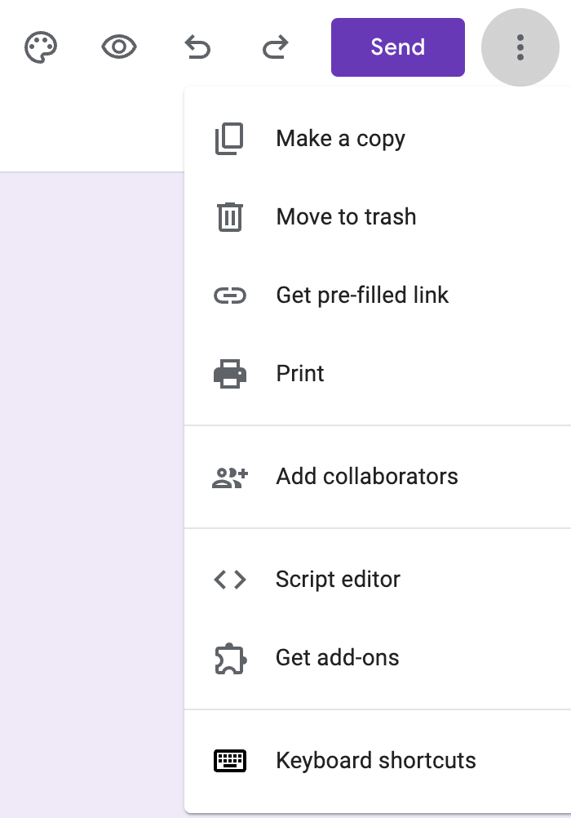Select Get add-ons from the menu
The image size is (571, 818).
coord(378,657)
